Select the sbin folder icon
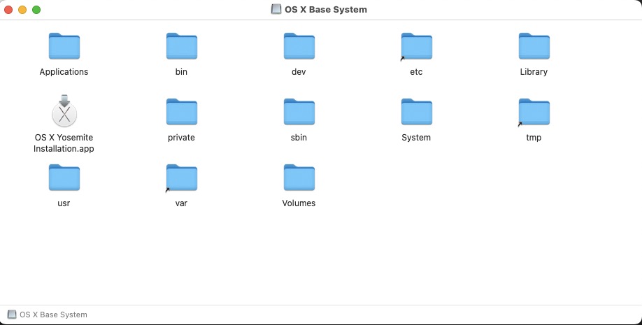Image resolution: width=642 pixels, height=325 pixels. (x=299, y=112)
